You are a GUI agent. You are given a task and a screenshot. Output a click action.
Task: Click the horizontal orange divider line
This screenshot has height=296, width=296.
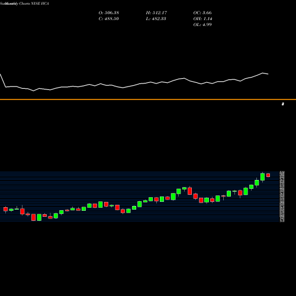pos(148,99)
